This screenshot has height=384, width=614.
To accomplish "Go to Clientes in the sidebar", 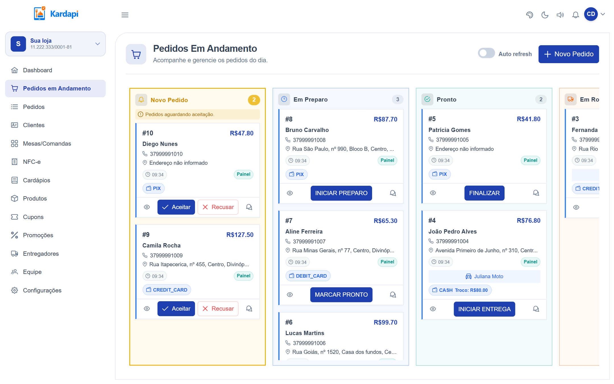I will coord(55,125).
